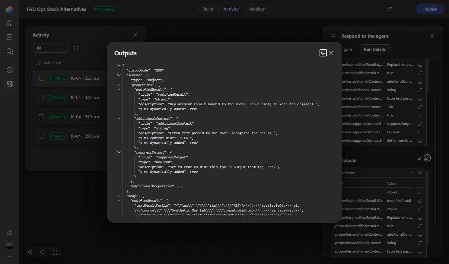Click the Publish button
This screenshot has height=264, width=449.
[x=430, y=9]
